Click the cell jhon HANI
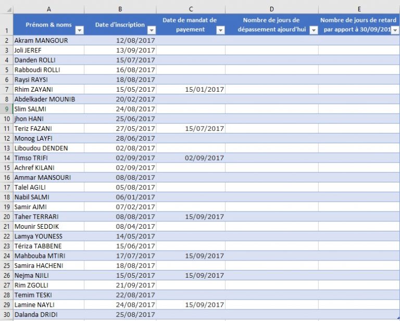Screen dimensions: 400x321 [x=49, y=119]
